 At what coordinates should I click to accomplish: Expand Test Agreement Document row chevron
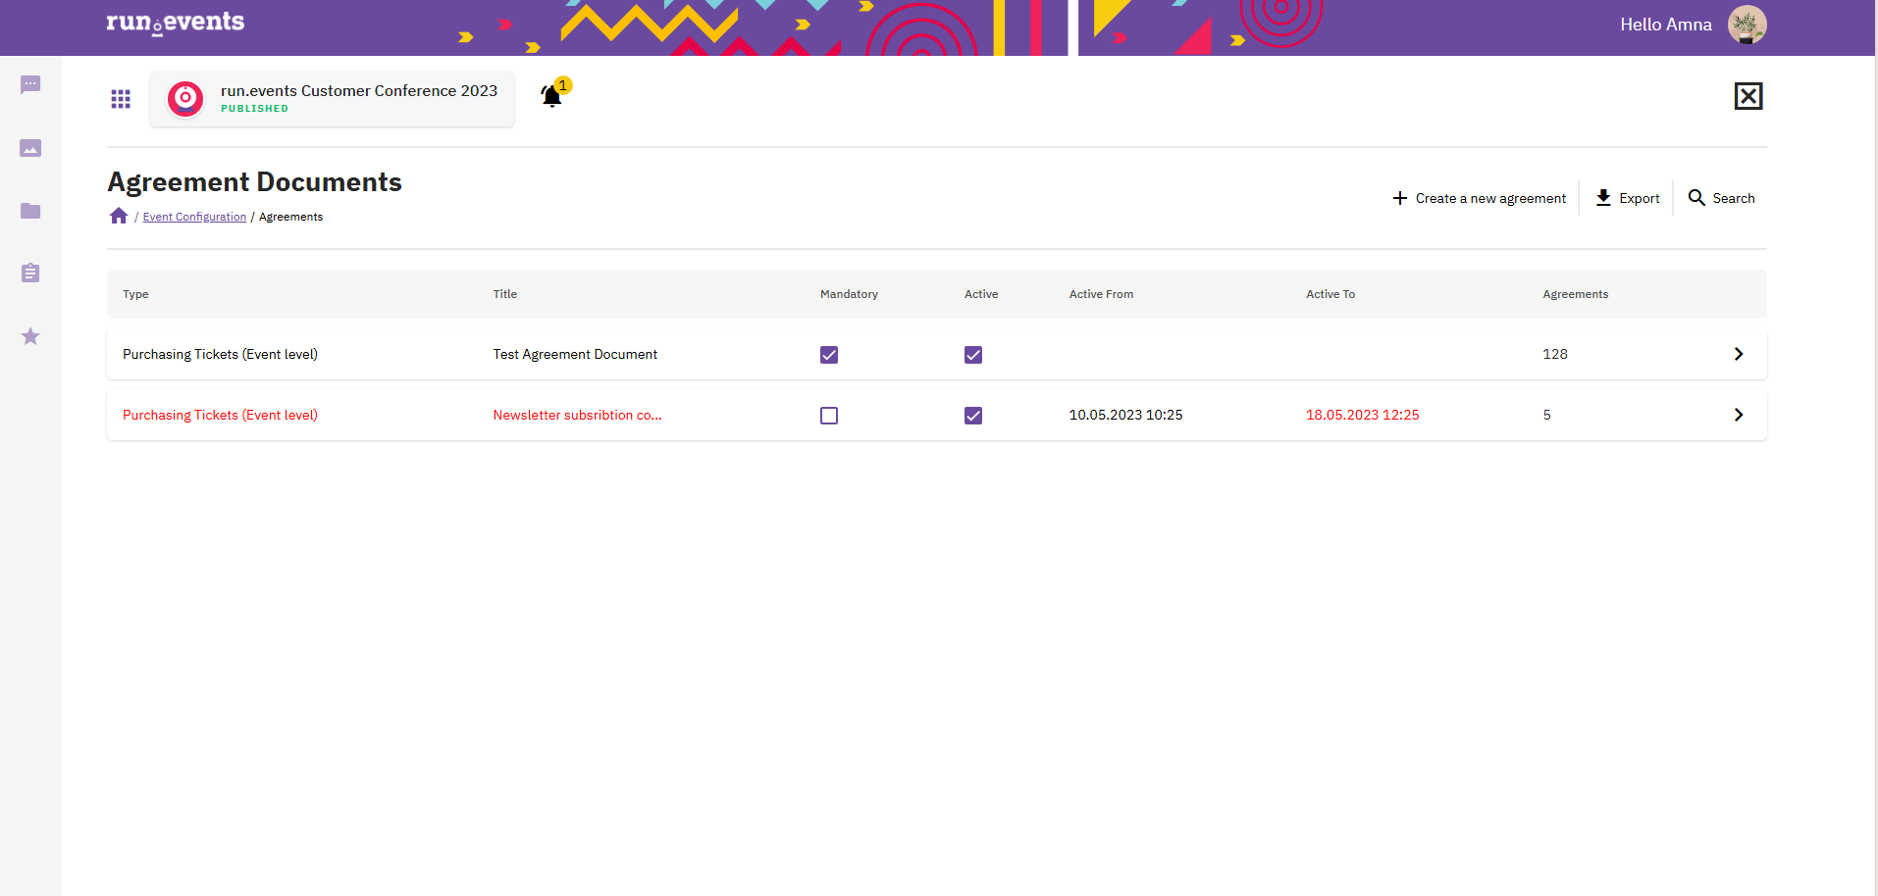1739,354
